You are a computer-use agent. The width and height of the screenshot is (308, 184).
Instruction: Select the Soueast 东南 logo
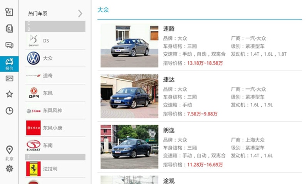(x=33, y=145)
